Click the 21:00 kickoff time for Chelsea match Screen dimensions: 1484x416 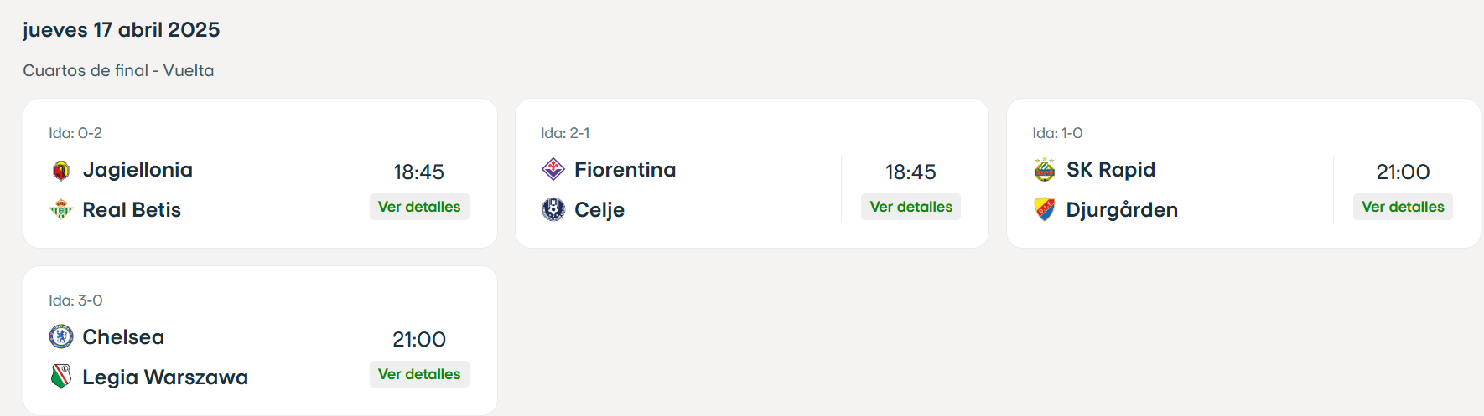[x=419, y=340]
